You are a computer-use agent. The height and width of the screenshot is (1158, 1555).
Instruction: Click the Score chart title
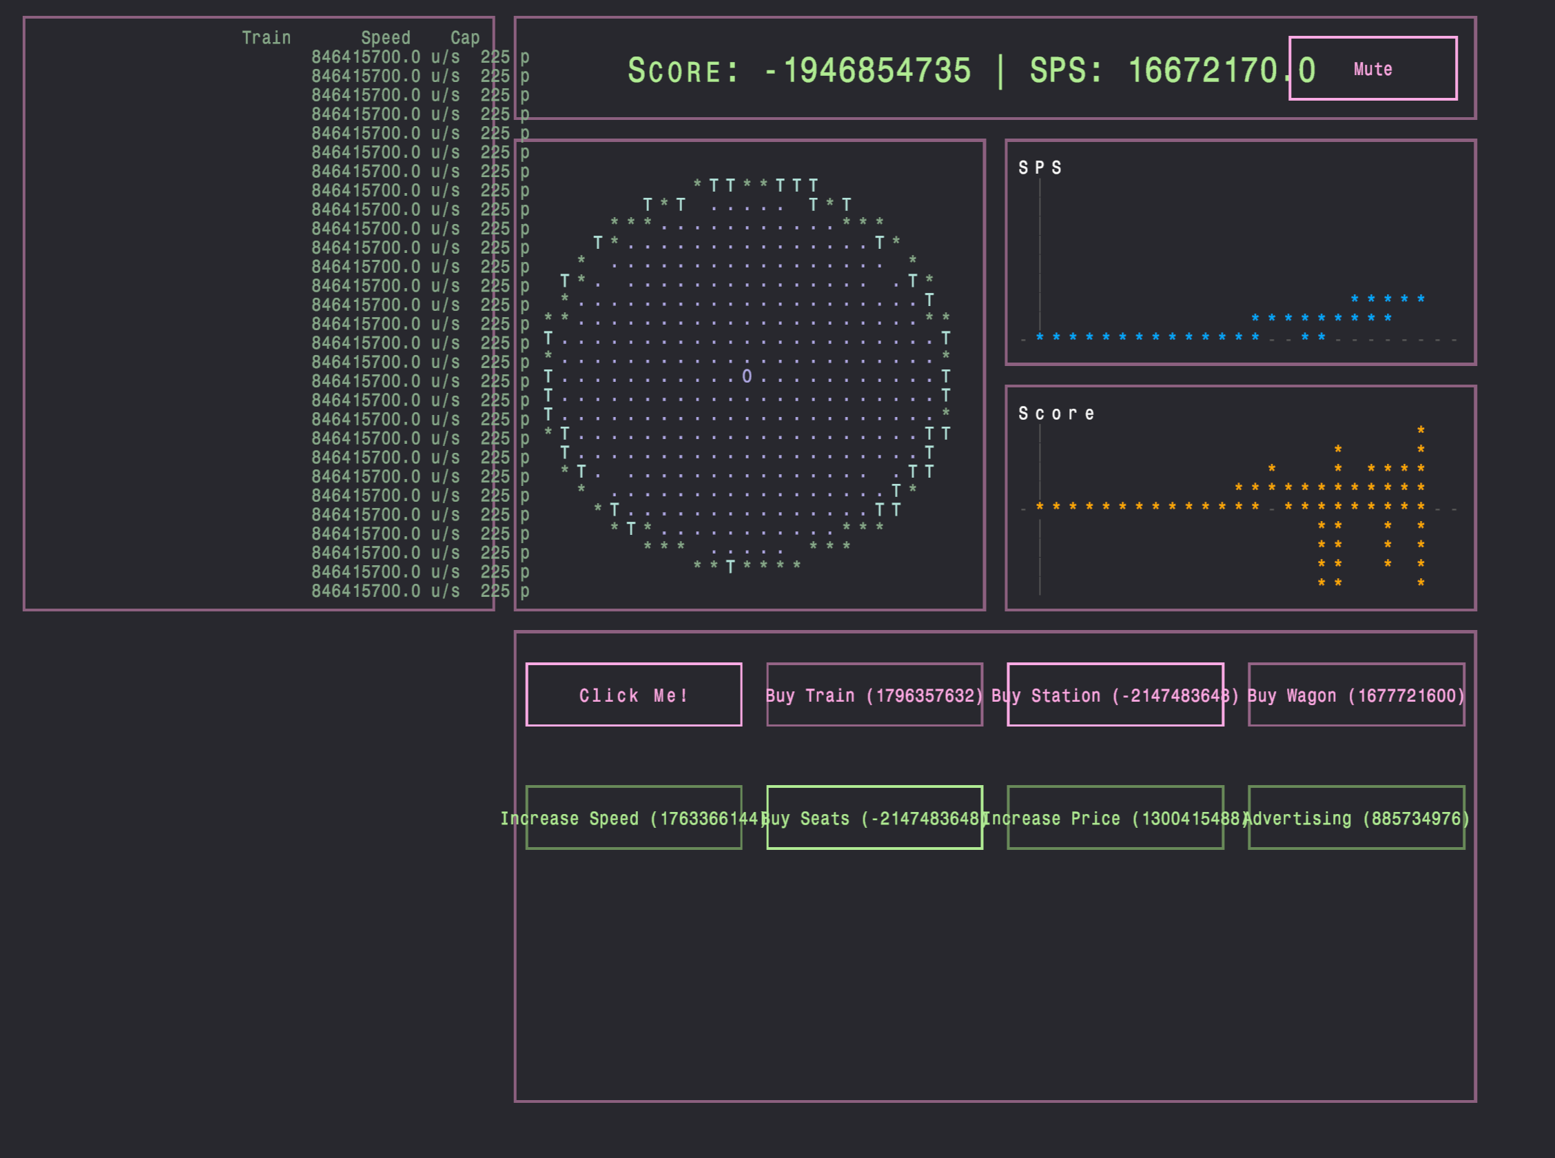tap(1055, 414)
